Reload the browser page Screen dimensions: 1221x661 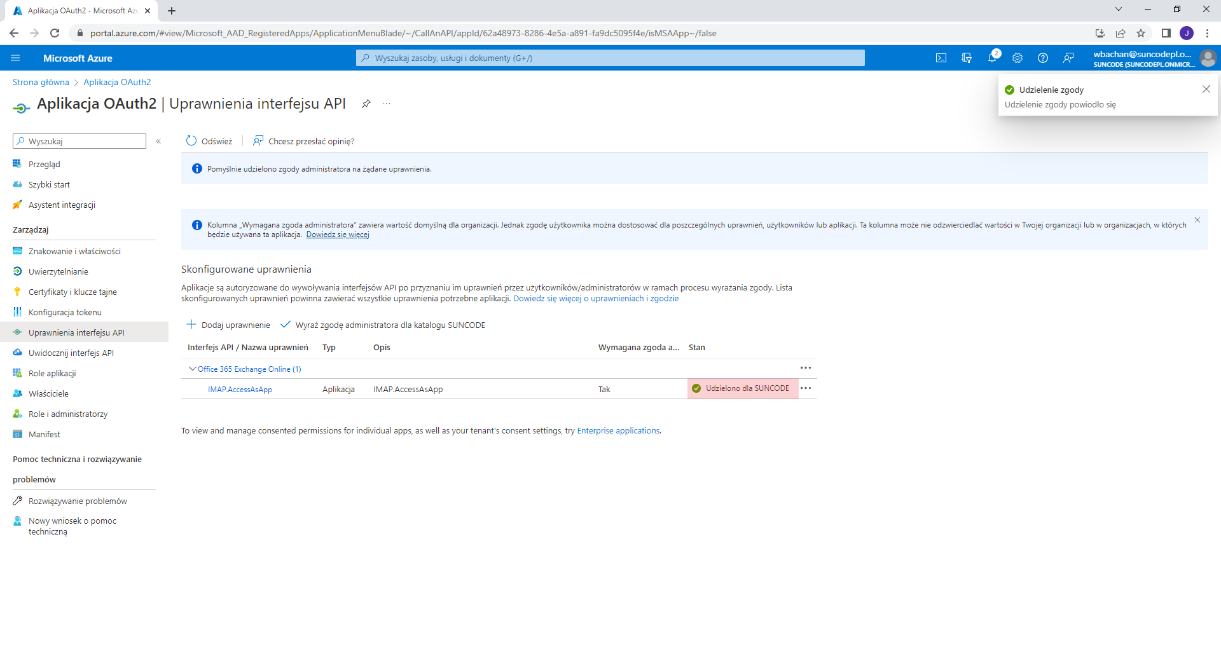tap(55, 33)
